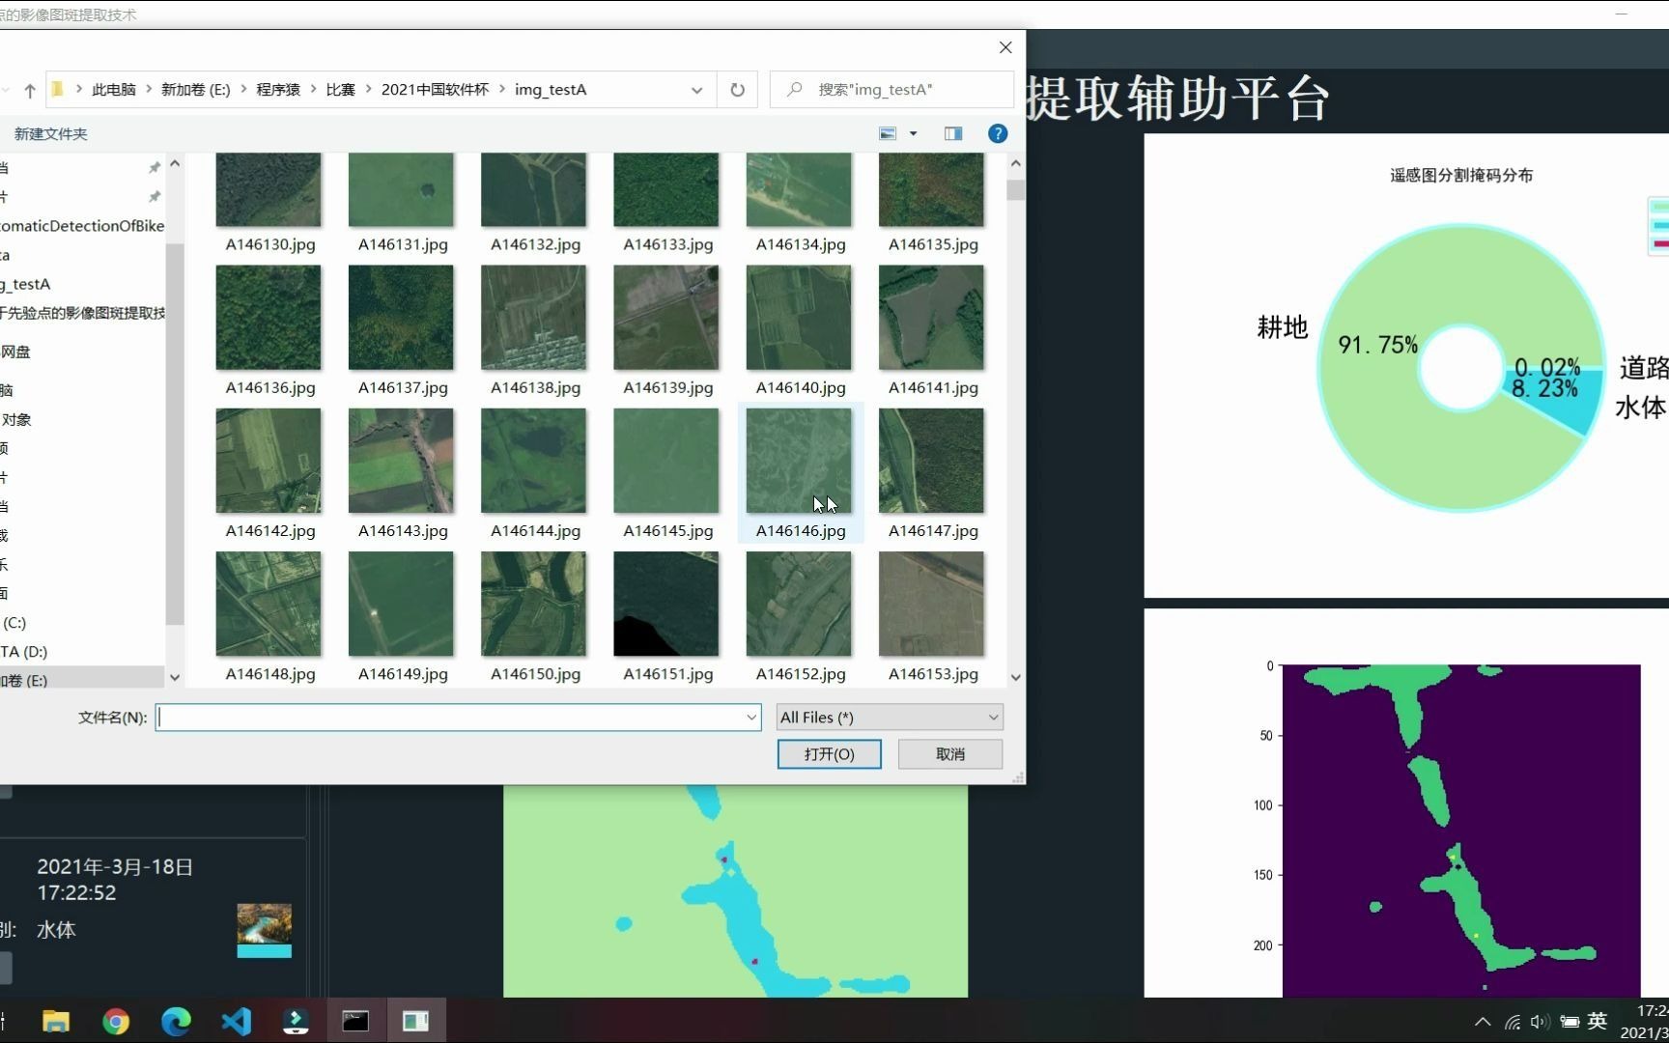Expand address bar history dropdown

pyautogui.click(x=696, y=90)
